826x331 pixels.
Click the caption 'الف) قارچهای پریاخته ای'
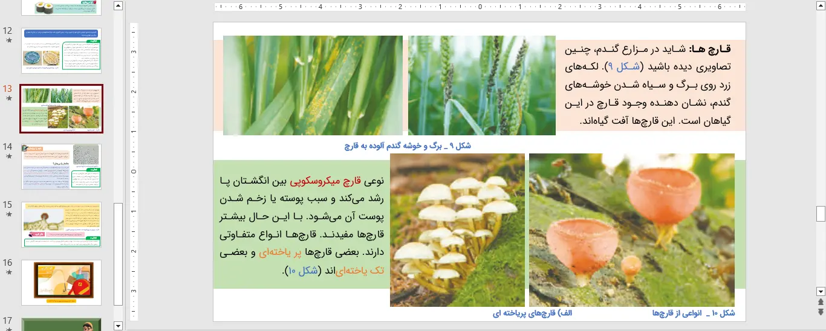(533, 313)
